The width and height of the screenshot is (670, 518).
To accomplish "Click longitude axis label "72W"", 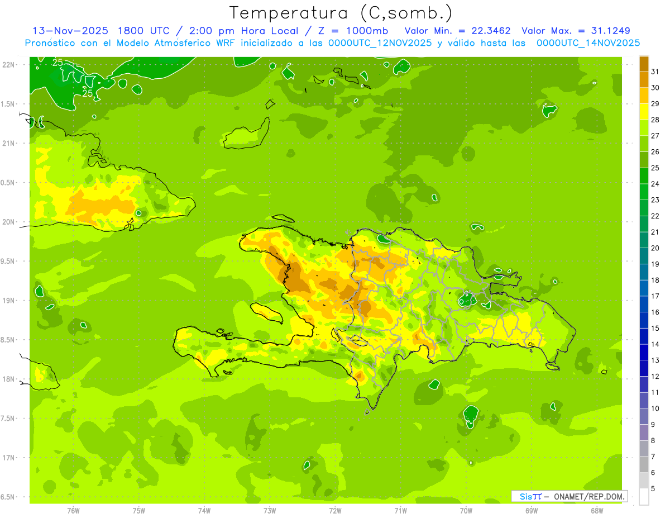I will [x=335, y=511].
